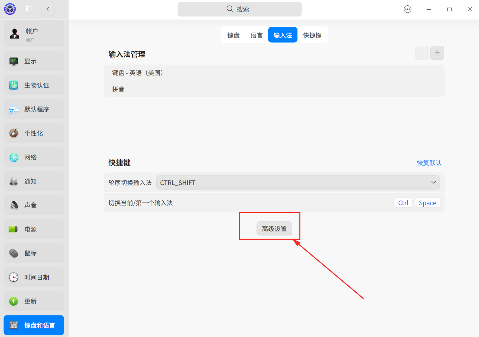Open 个性化 label in sidebar

tap(33, 133)
